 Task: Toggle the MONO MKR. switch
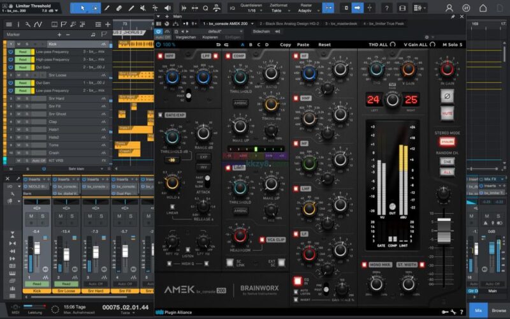coord(364,265)
